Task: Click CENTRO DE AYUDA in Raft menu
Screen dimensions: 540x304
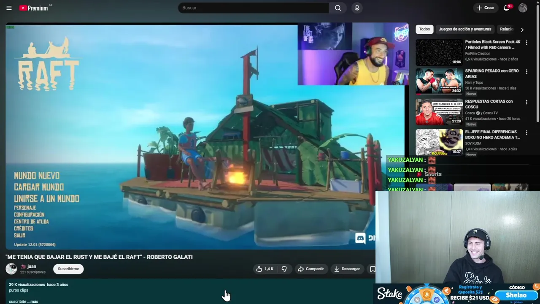Action: click(31, 222)
